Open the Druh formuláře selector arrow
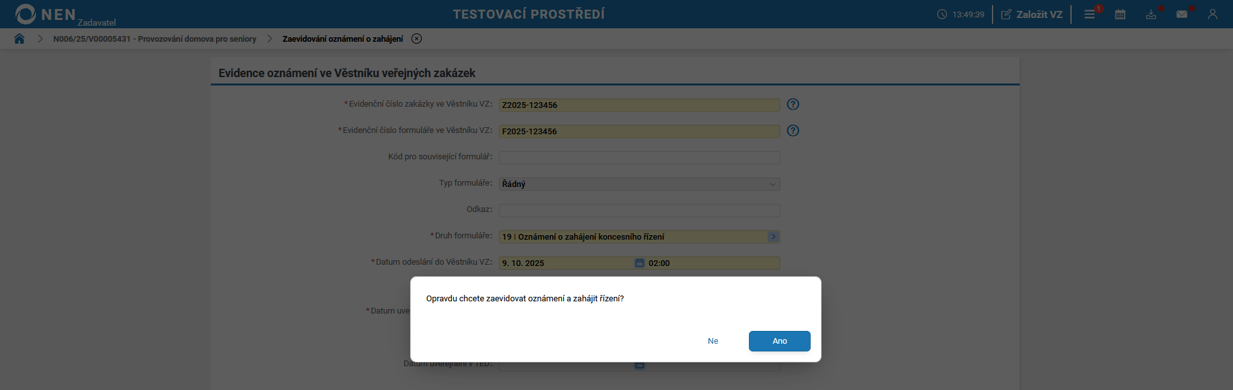 pyautogui.click(x=773, y=236)
